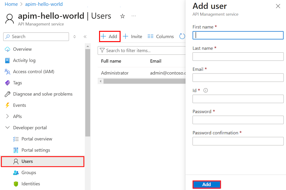This screenshot has width=286, height=190.
Task: Click the Diagnose and solve problems wrench icon
Action: [x=7, y=94]
